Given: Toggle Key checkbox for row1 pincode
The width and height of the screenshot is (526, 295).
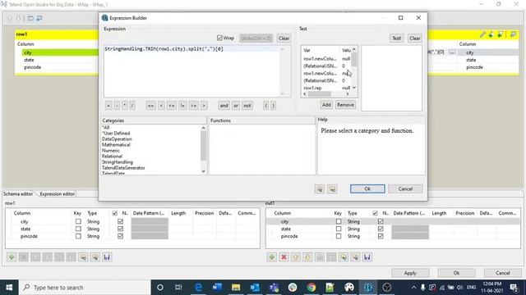Looking at the screenshot, I should tap(78, 236).
